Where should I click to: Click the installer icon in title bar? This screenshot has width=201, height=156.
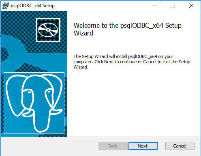pyautogui.click(x=5, y=6)
